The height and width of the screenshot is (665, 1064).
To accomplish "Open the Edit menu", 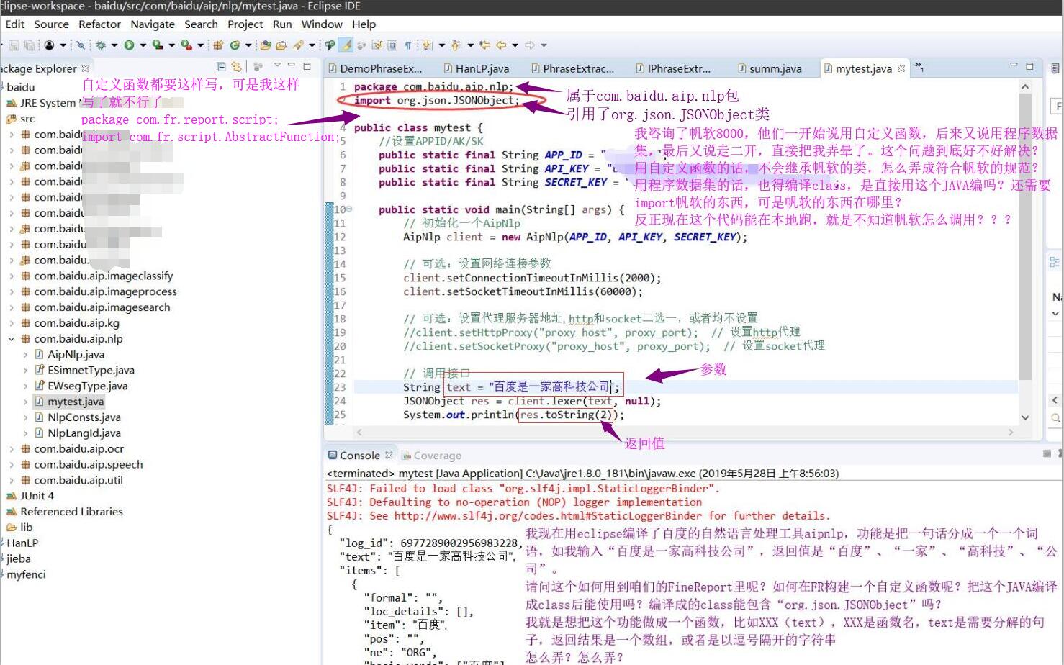I will (x=14, y=24).
